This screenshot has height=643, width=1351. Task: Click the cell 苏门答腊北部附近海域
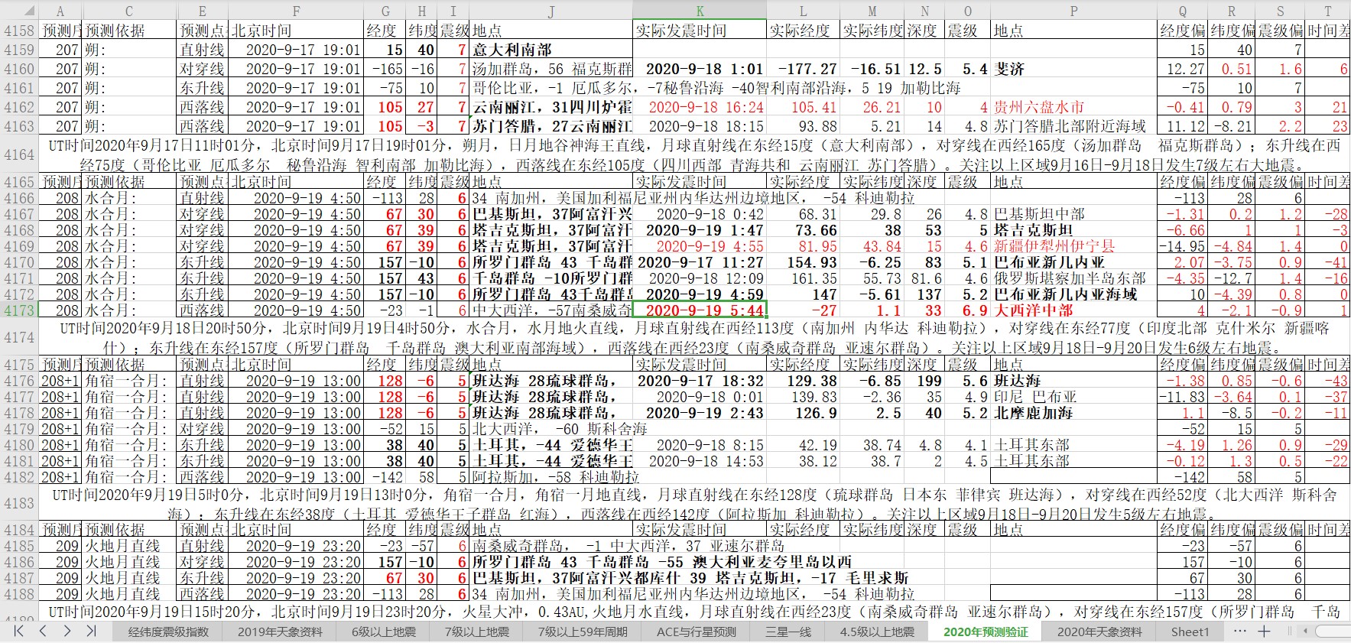pyautogui.click(x=1073, y=126)
